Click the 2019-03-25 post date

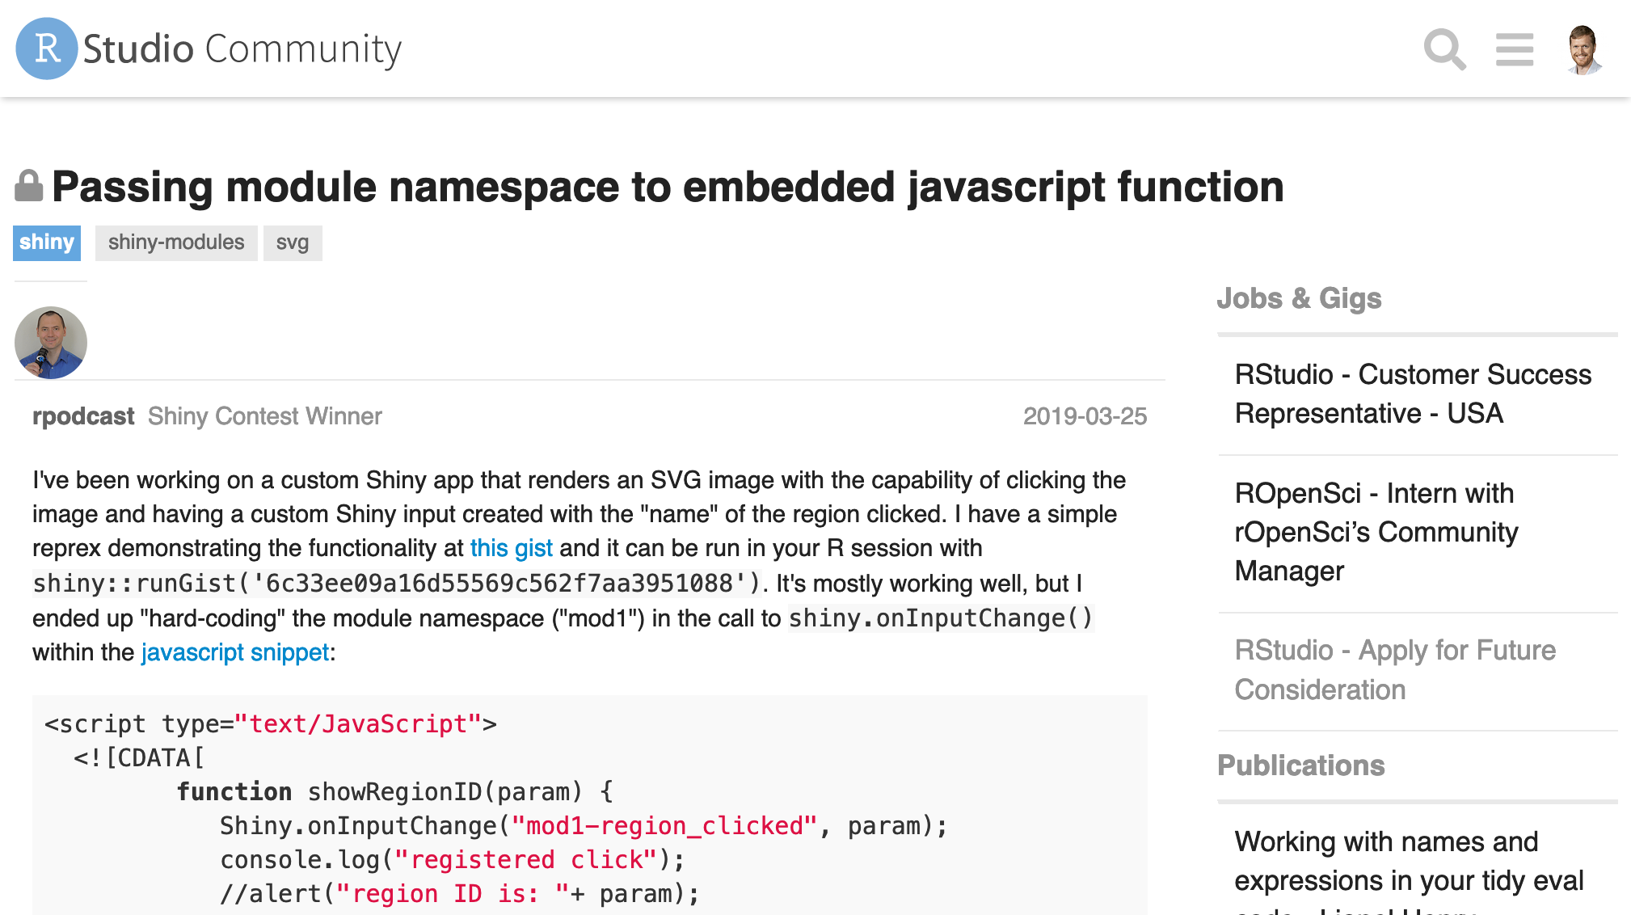(1085, 416)
